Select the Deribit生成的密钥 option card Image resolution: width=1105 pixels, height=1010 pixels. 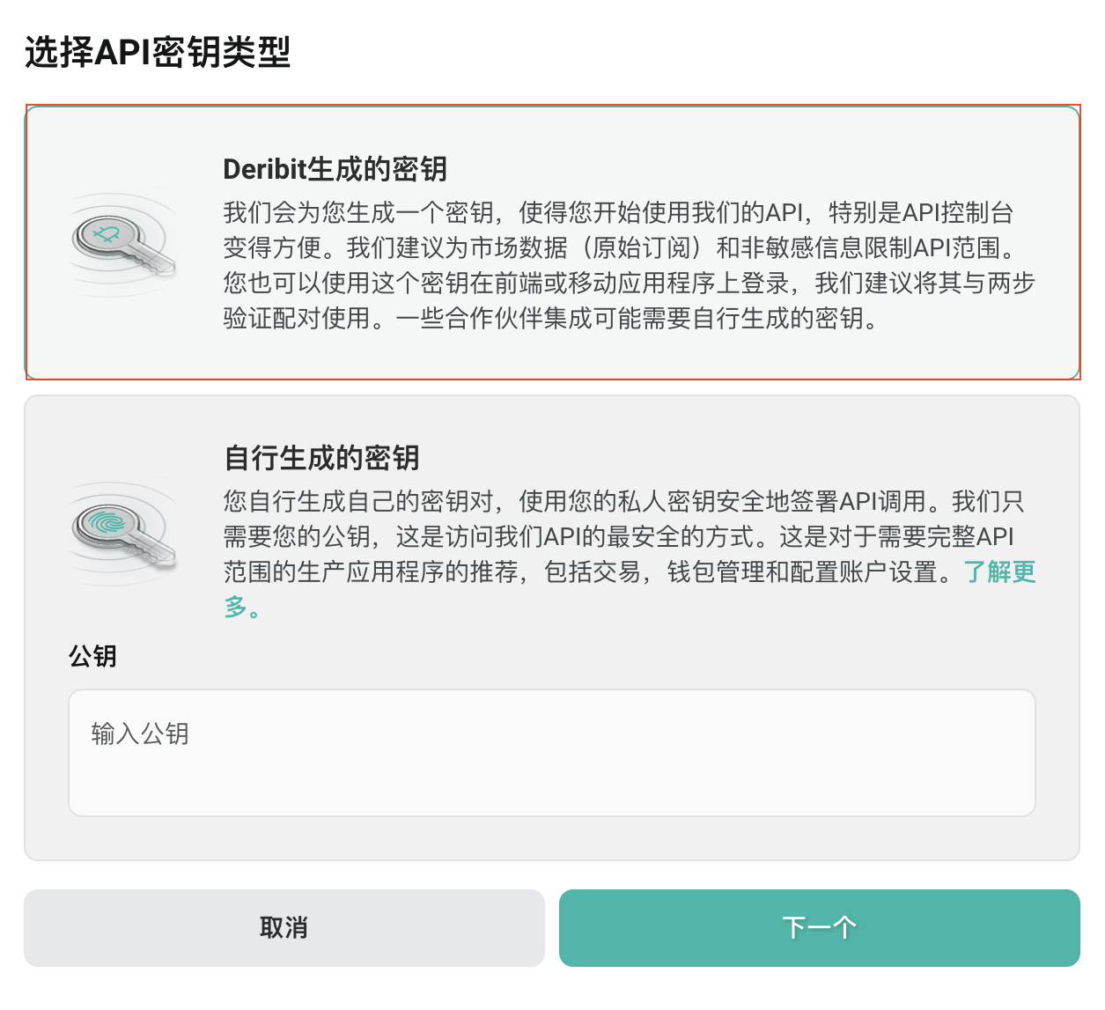(552, 240)
